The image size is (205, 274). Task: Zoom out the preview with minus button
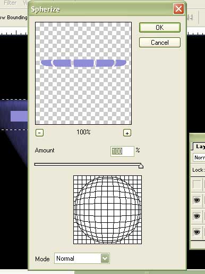39,133
